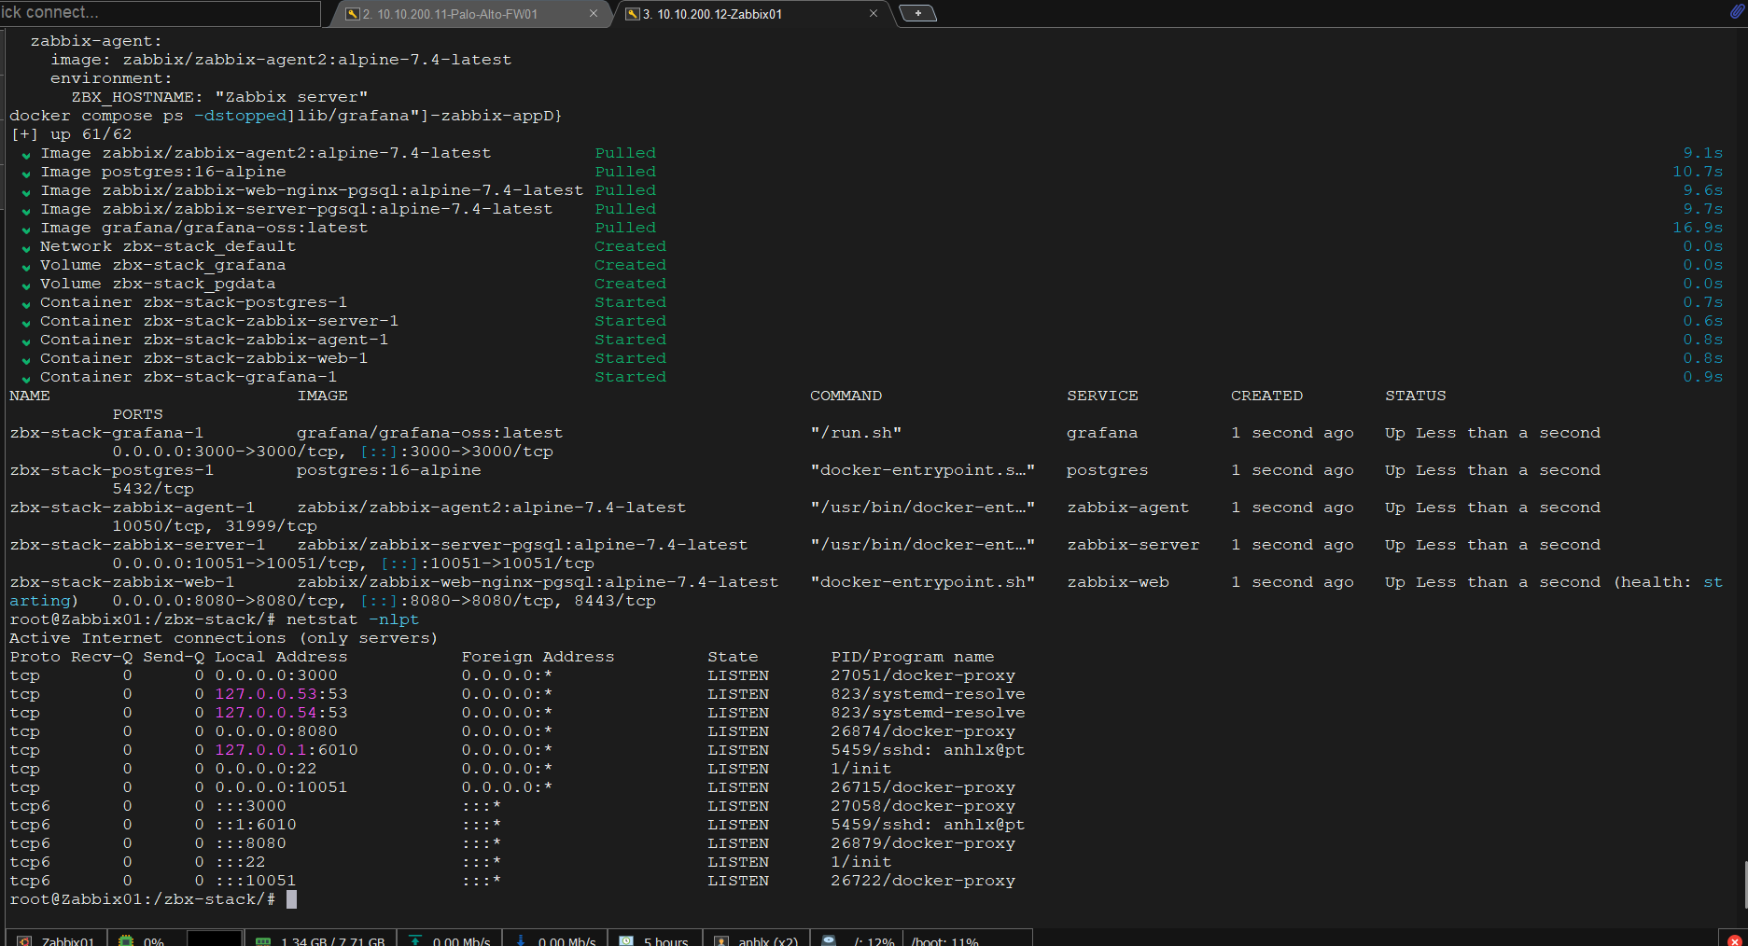Focus the Quick connect search field
1748x946 pixels.
coord(160,12)
